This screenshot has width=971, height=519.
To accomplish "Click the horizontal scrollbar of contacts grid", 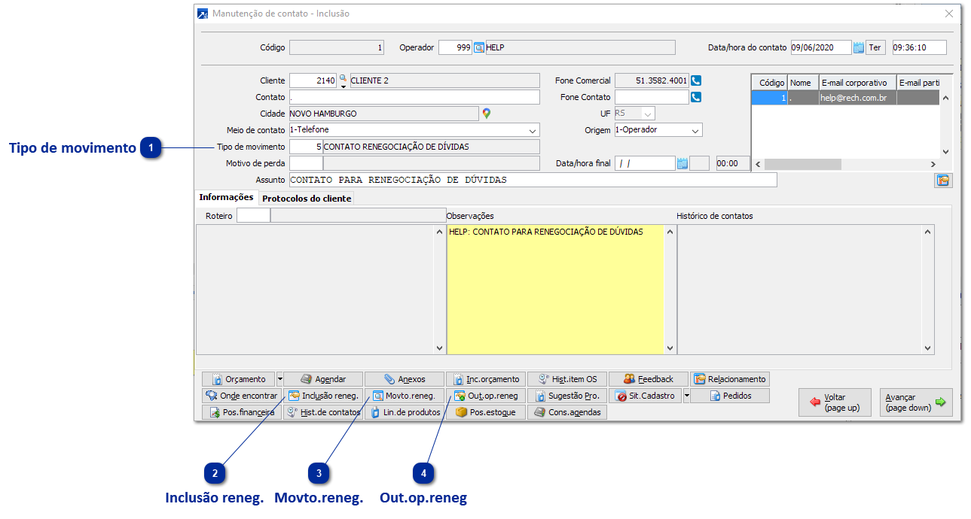I will [803, 164].
